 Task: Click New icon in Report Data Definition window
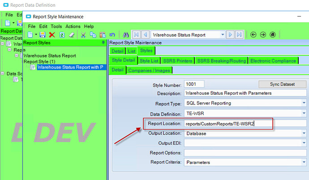click(x=8, y=23)
